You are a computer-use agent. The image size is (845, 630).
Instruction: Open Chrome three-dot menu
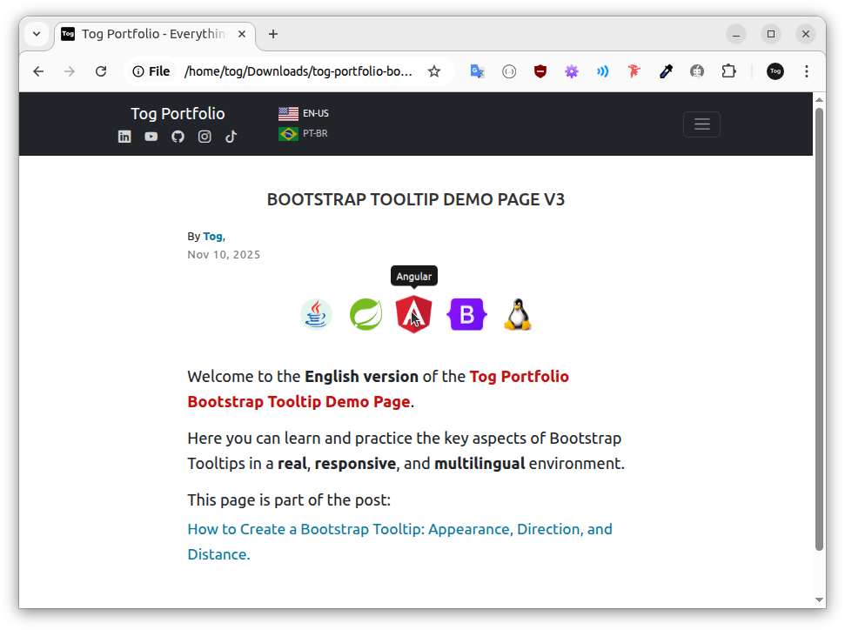[806, 71]
